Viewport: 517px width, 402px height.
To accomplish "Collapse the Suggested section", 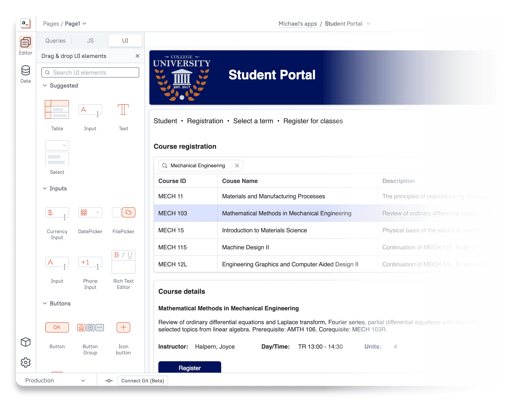I will click(x=45, y=86).
